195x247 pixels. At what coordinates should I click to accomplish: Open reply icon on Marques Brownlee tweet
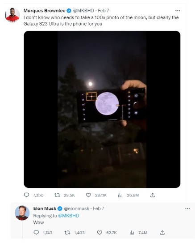[26, 195]
